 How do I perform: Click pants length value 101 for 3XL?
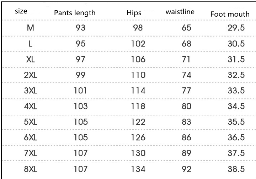[81, 90]
